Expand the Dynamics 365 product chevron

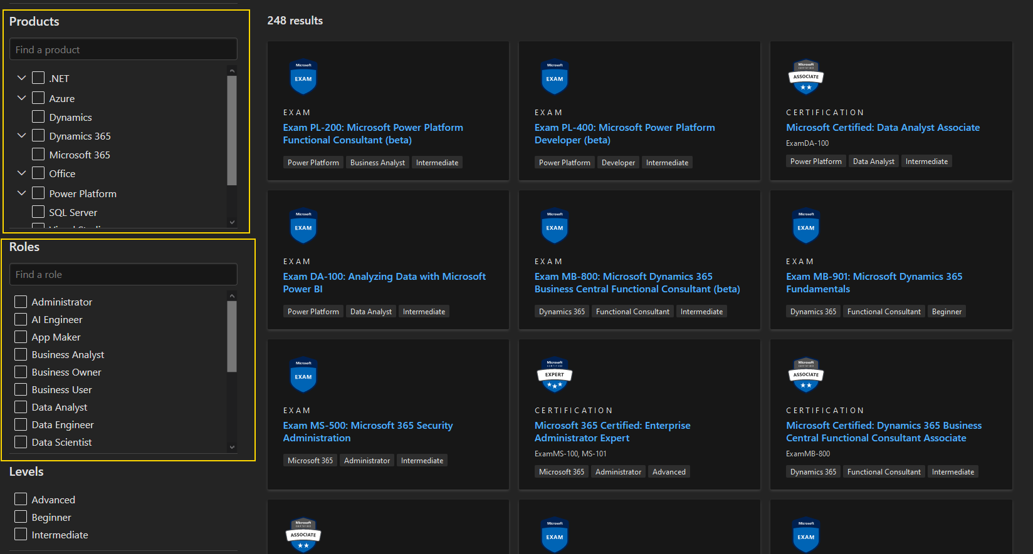21,135
